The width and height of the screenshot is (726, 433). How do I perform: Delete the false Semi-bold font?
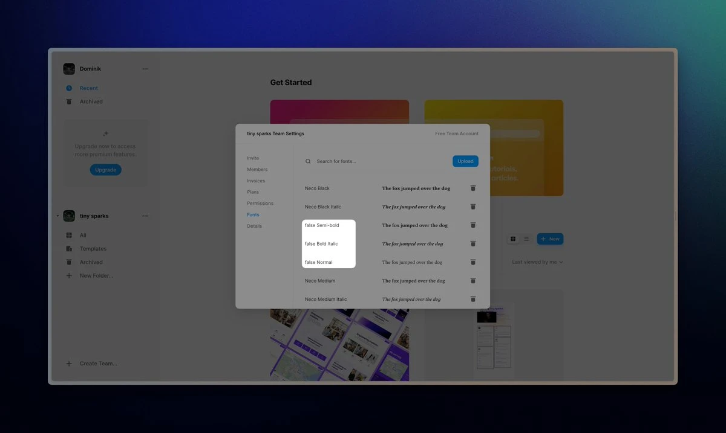pyautogui.click(x=473, y=225)
